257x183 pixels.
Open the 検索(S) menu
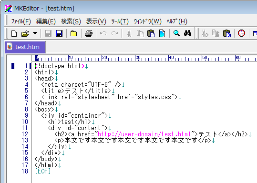tap(71, 21)
